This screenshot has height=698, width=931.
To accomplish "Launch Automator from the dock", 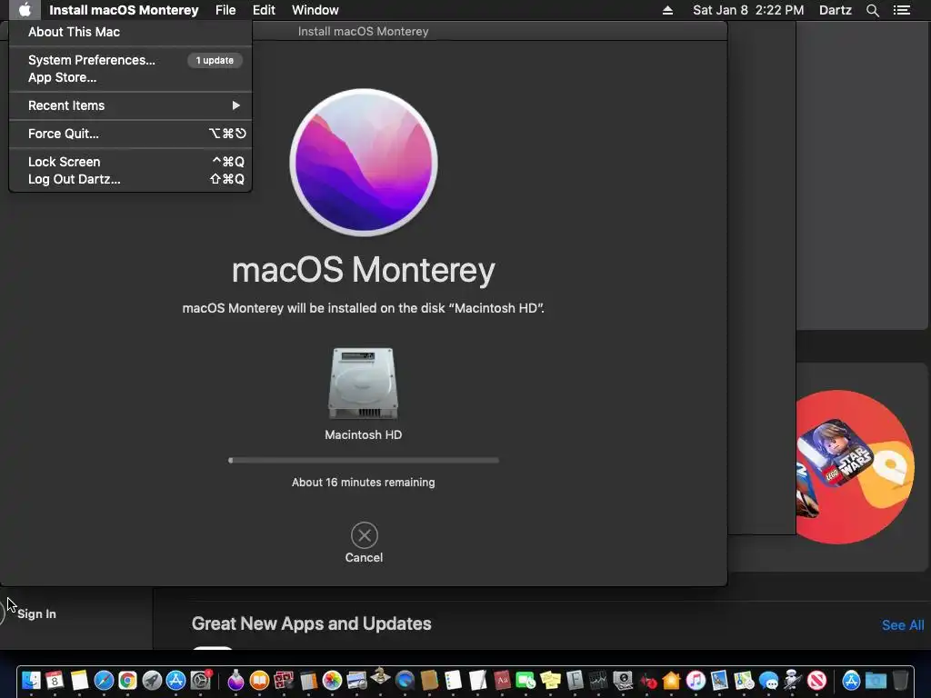I will point(793,680).
